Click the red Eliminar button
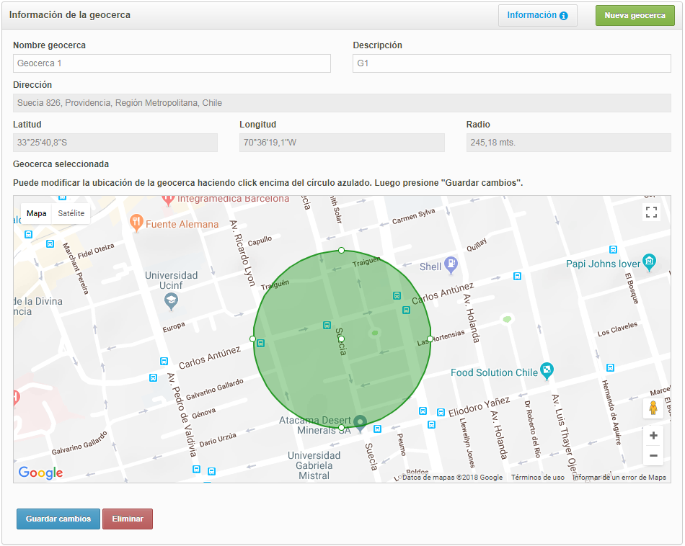This screenshot has height=546, width=685. point(128,519)
